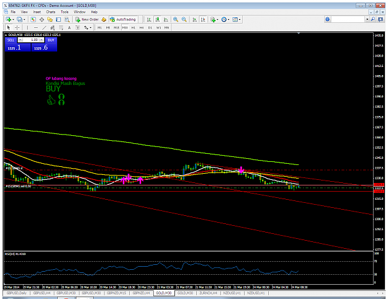The height and width of the screenshot is (299, 388).
Task: Select the Vertical Line drawing tool
Action: coord(27,28)
